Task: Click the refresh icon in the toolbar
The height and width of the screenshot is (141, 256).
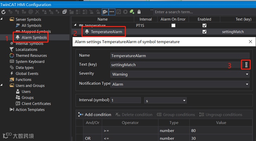Action: 4,12
